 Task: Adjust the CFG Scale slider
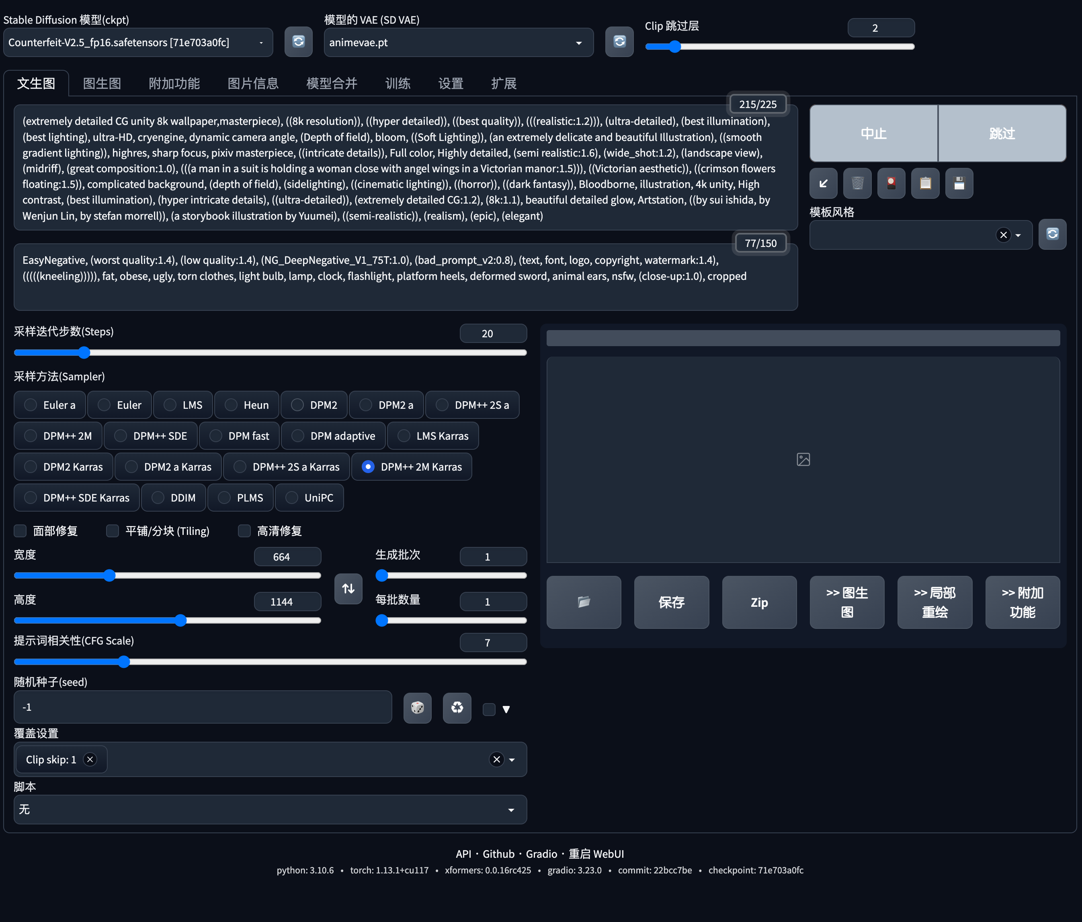pos(270,662)
